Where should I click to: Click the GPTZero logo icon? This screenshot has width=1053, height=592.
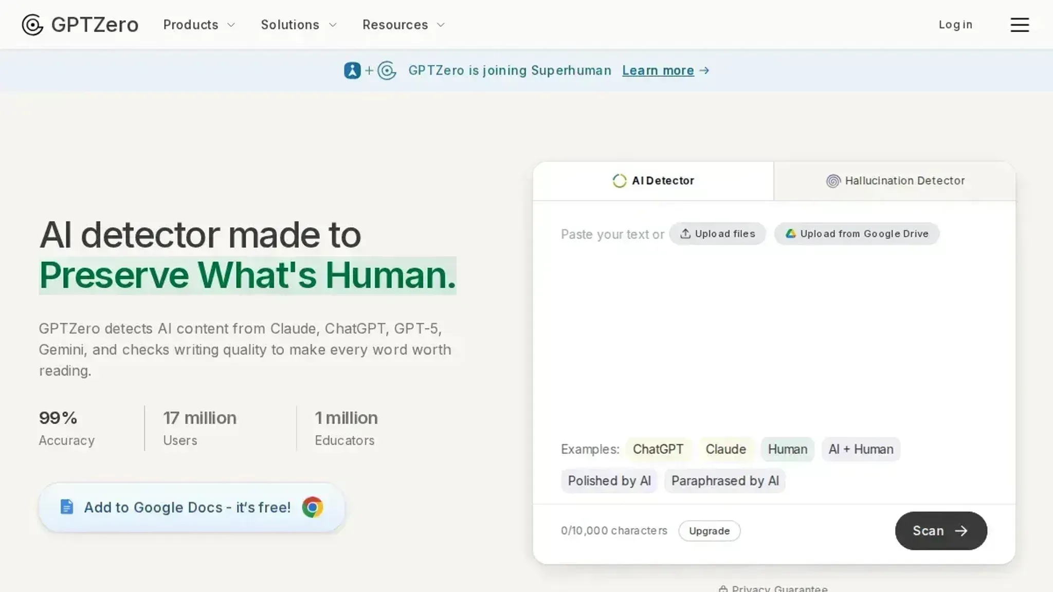click(x=32, y=25)
